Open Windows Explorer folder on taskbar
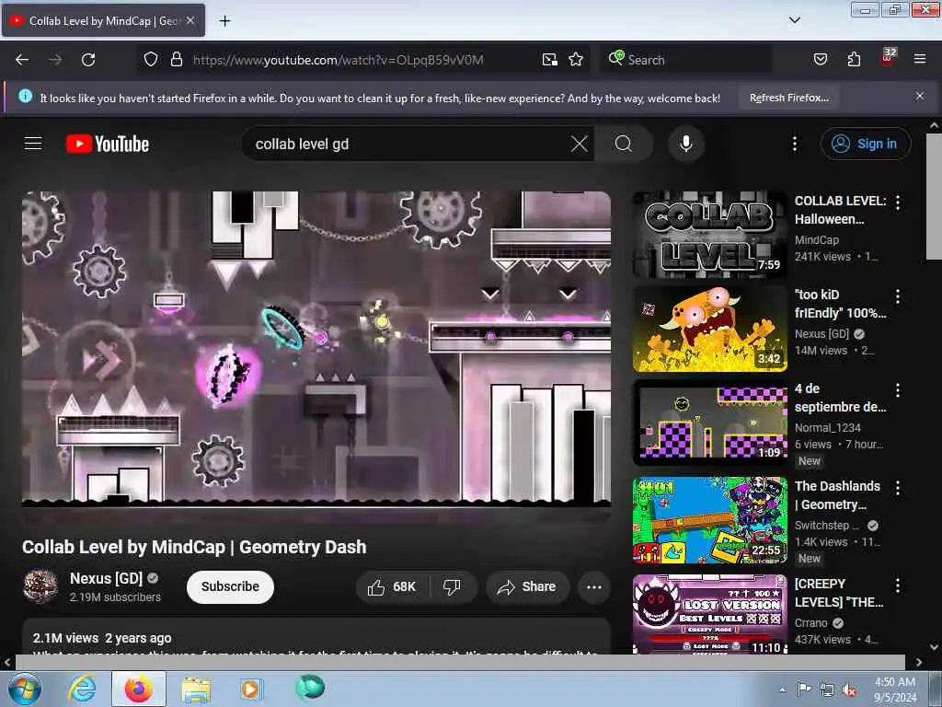 point(197,689)
